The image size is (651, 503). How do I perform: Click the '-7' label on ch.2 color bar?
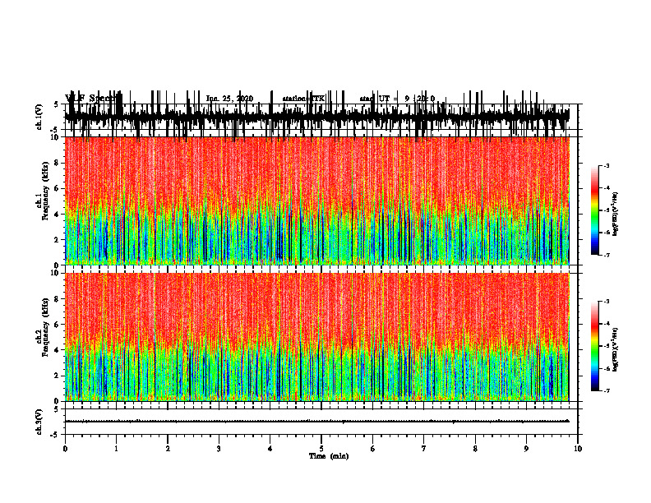(606, 390)
